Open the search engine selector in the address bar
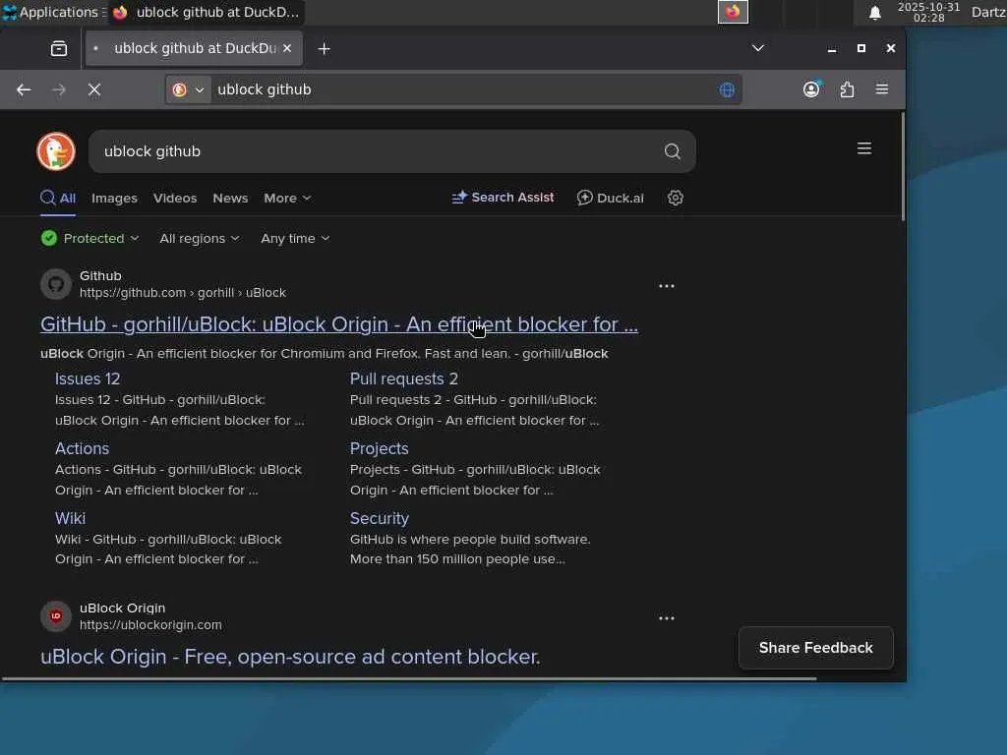1007x755 pixels. (x=188, y=89)
